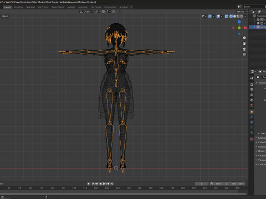Screen dimensions: 266x199
Task: Select Material Preview viewport shading
Action: click(x=238, y=16)
